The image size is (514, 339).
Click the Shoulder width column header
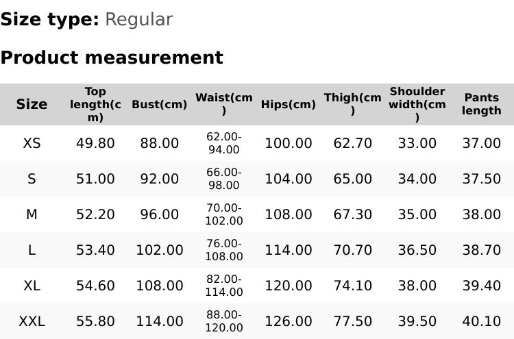[x=417, y=104]
